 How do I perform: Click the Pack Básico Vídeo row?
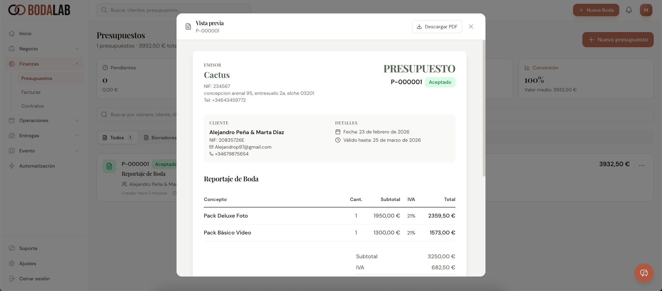(330, 233)
